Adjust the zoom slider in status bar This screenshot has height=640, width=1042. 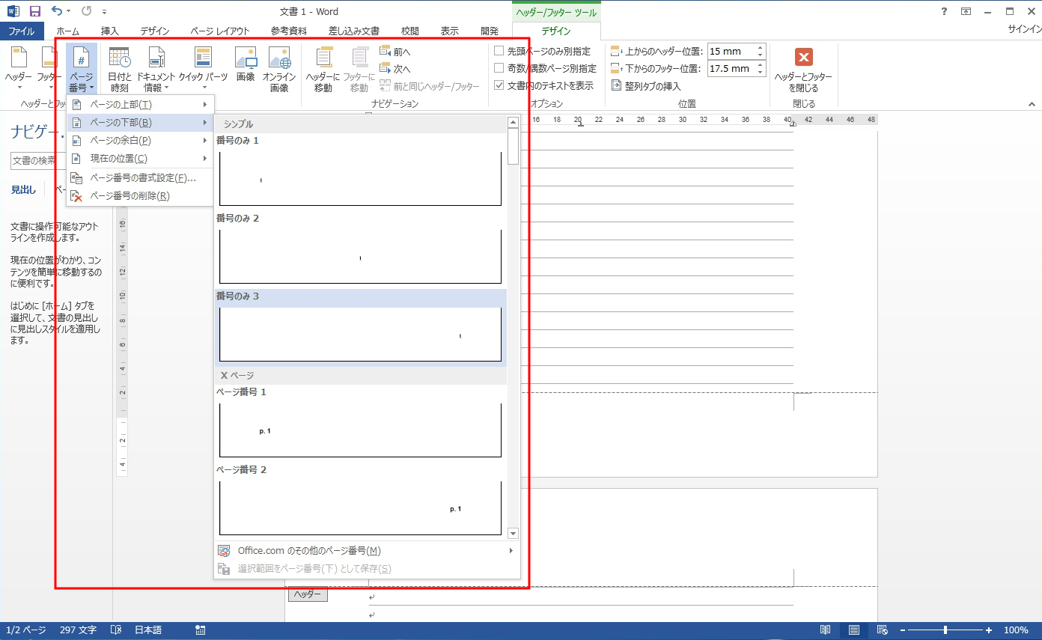click(946, 630)
